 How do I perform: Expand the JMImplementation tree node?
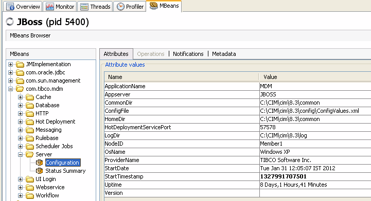10,64
